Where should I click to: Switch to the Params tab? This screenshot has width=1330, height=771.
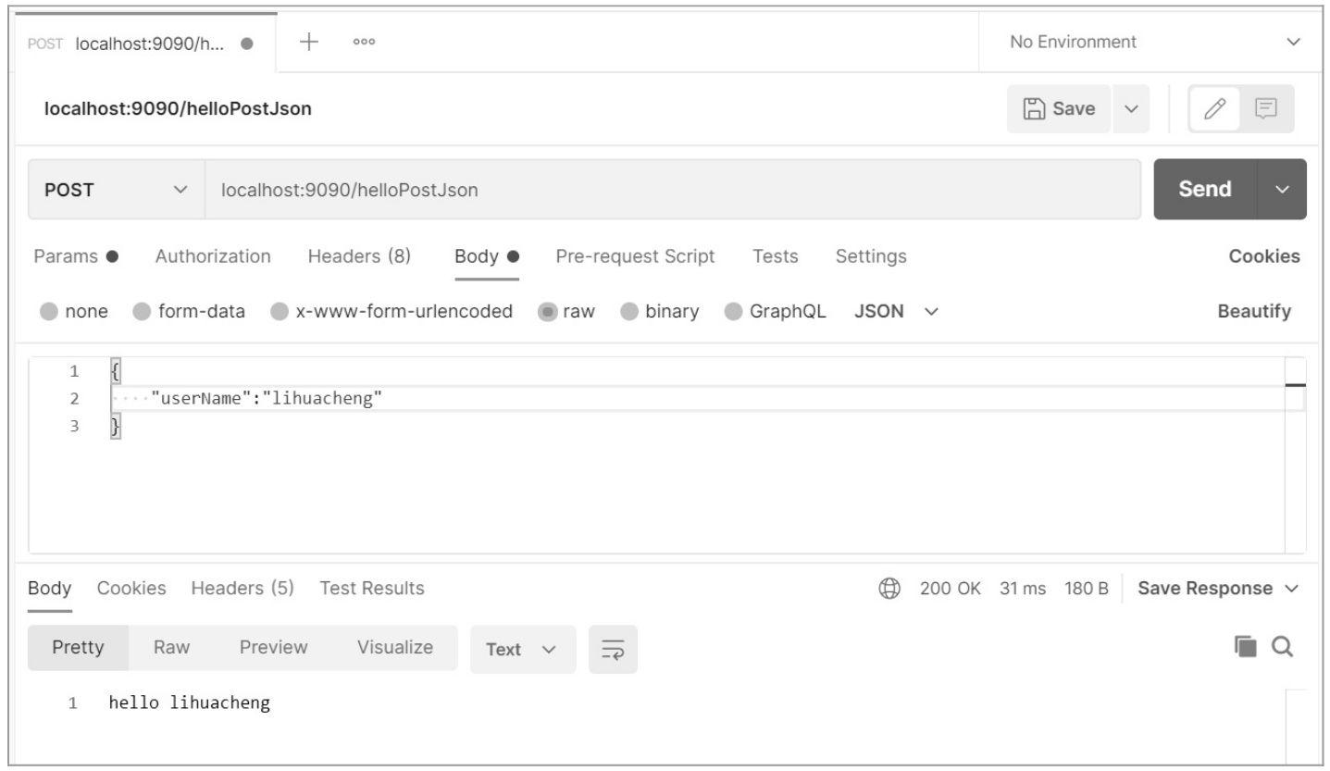pyautogui.click(x=76, y=255)
